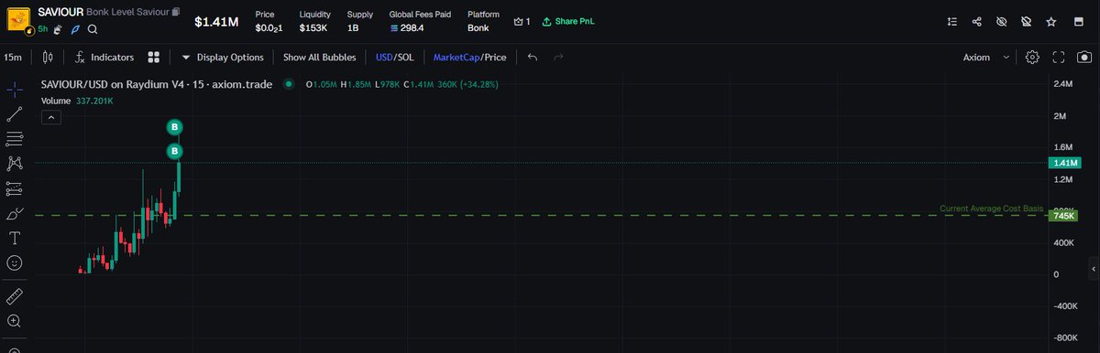Click the 2.4M axis price label
1100x353 pixels.
[1062, 84]
